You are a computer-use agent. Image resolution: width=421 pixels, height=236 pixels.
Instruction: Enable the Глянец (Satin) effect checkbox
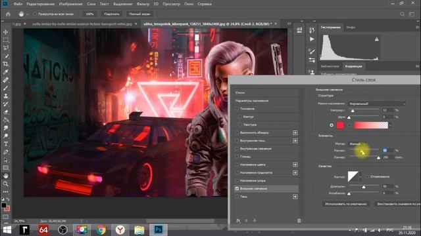tap(237, 157)
